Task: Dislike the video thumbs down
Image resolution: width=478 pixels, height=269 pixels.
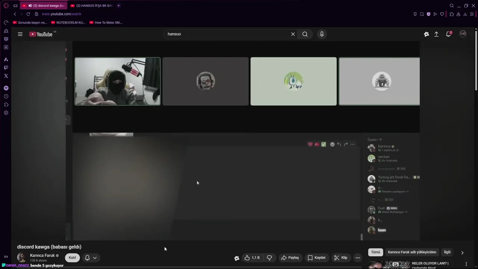Action: [269, 257]
